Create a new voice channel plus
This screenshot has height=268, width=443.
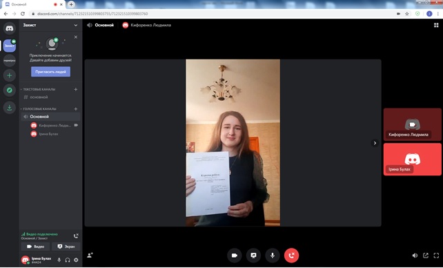point(76,109)
